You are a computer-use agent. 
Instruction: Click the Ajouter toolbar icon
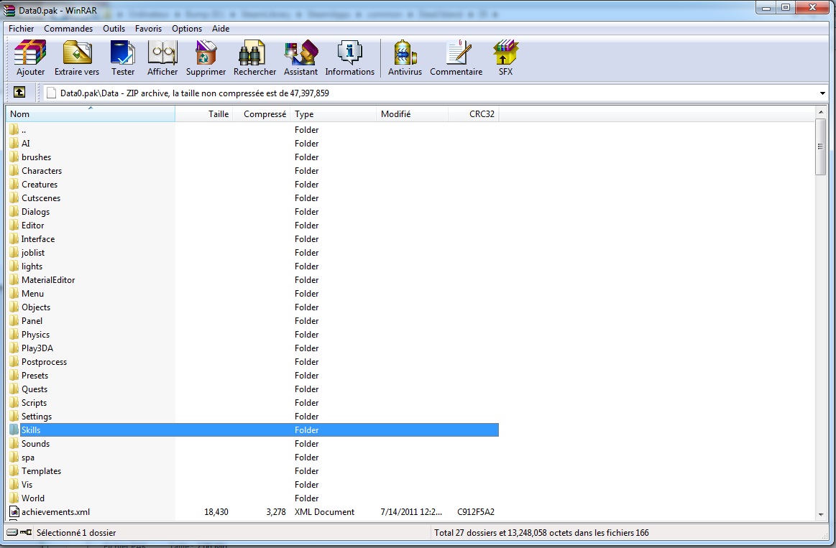30,52
